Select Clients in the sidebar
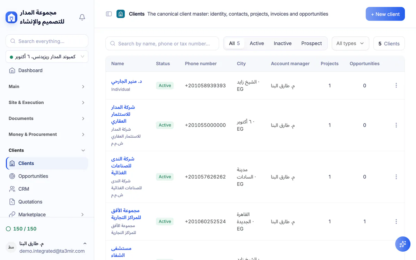Viewport: 416px width, 260px height. click(47, 163)
